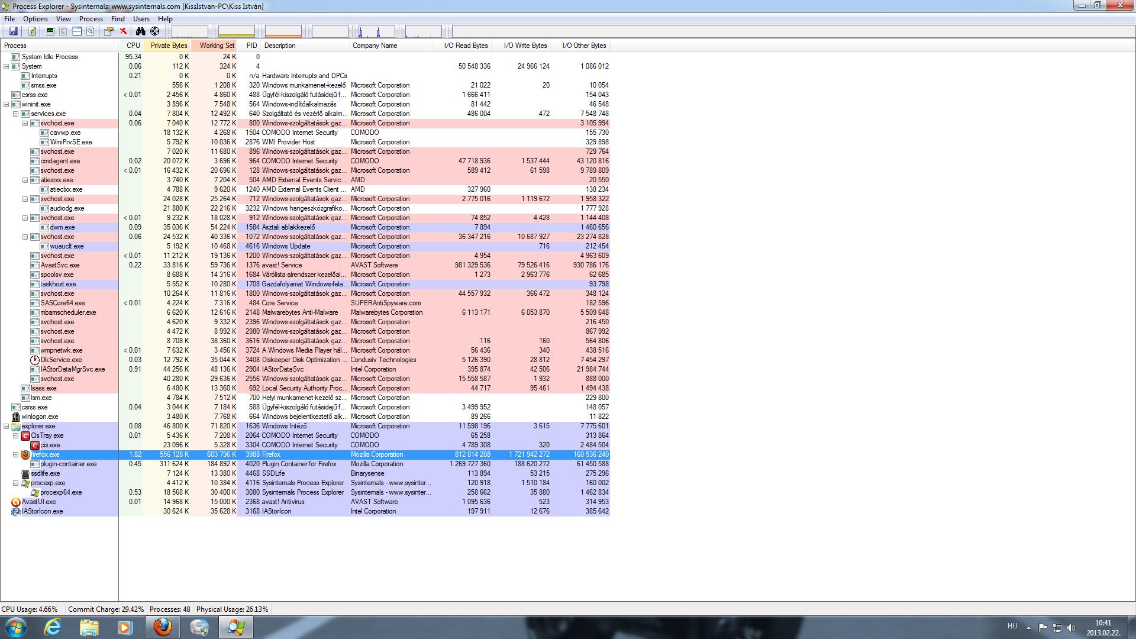
Task: Collapse the explorer.exe tree node
Action: coord(7,426)
